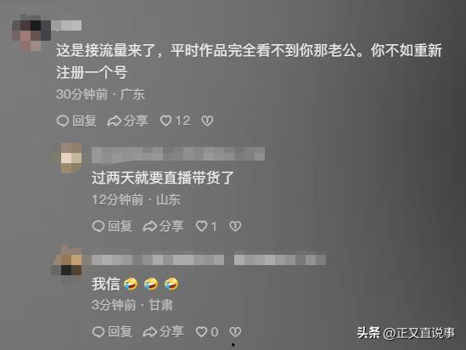Screen dimensions: 466x350
Task: Open the replied-to username in 我信 comment
Action: [279, 259]
